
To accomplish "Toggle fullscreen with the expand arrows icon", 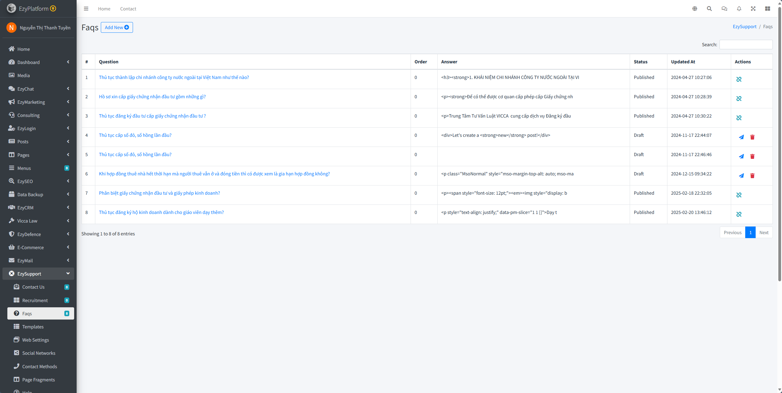I will (753, 9).
